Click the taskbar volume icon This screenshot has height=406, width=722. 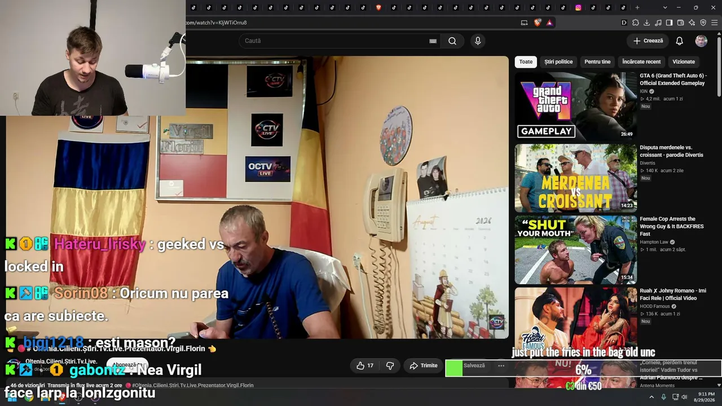pyautogui.click(x=684, y=397)
